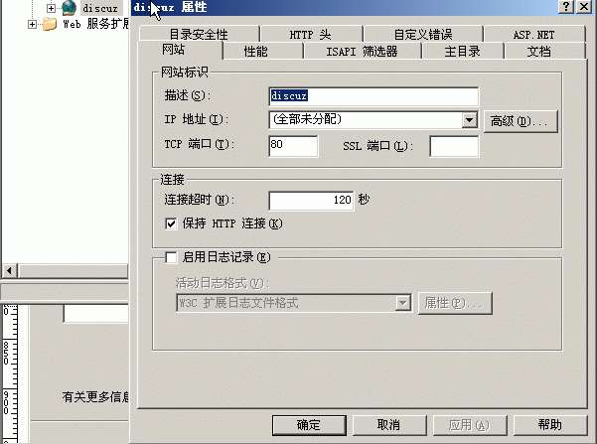Select the discuz website globe icon
This screenshot has width=597, height=444.
[69, 7]
